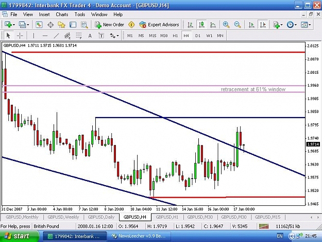Open the Arrows objects icon
Image resolution: width=322 pixels, height=242 pixels.
coord(112,36)
